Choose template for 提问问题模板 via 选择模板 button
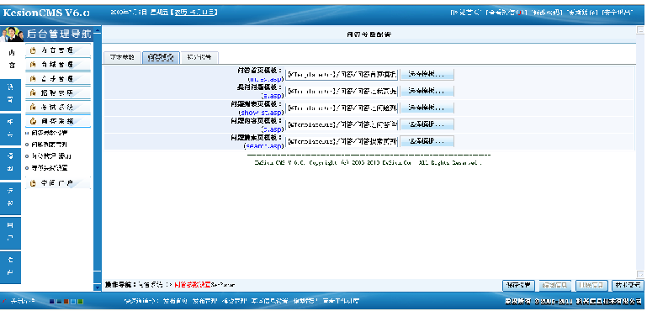Screen dimensions: 647x311 [427, 91]
